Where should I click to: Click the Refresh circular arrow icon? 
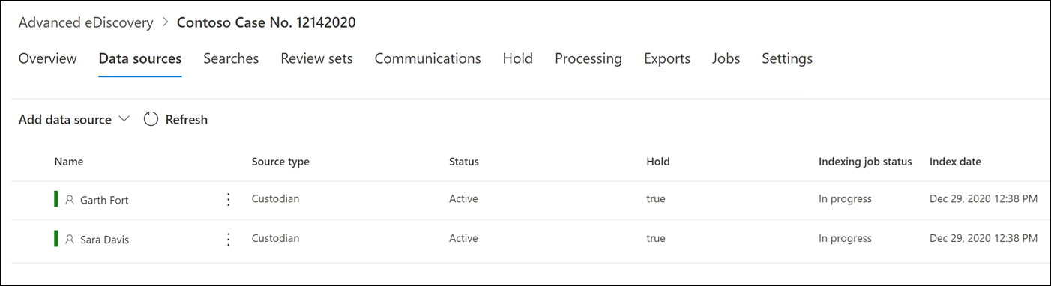click(x=151, y=119)
